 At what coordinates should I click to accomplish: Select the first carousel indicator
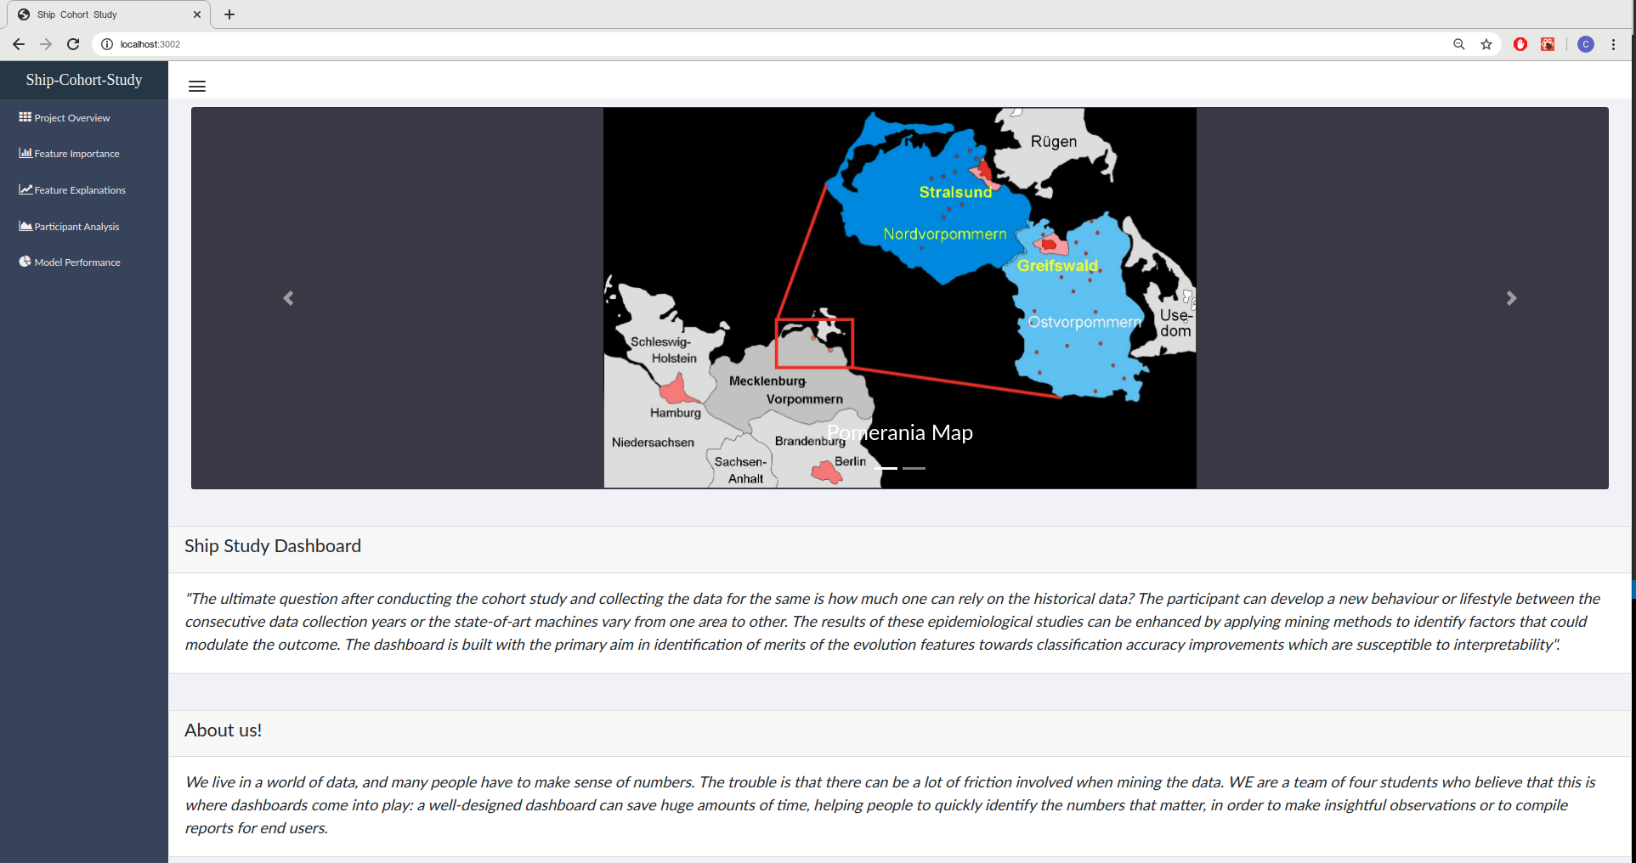[886, 468]
